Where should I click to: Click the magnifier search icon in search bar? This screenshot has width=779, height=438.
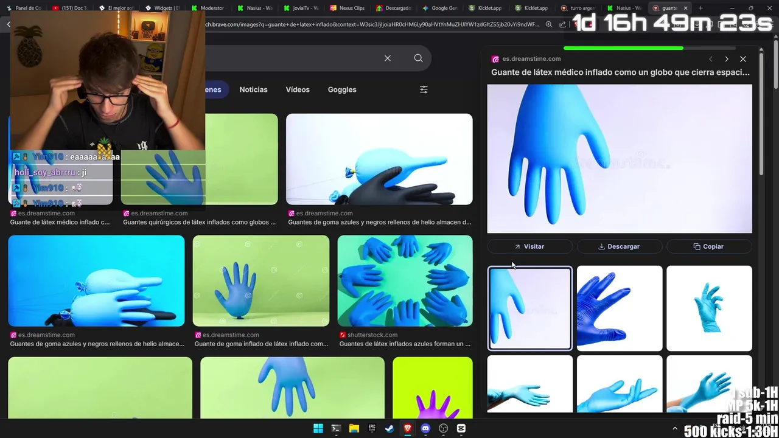pyautogui.click(x=418, y=58)
